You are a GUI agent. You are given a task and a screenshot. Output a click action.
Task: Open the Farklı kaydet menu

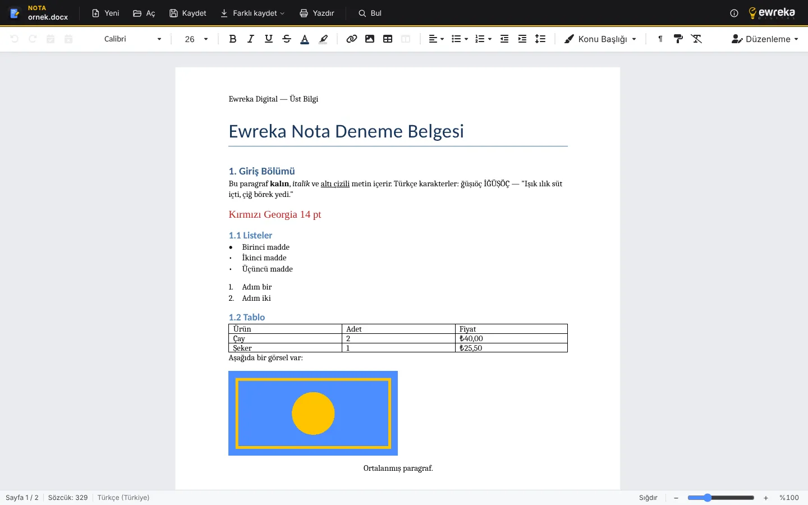pyautogui.click(x=252, y=13)
